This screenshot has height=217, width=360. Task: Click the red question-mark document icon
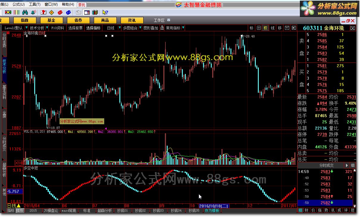pyautogui.click(x=43, y=12)
